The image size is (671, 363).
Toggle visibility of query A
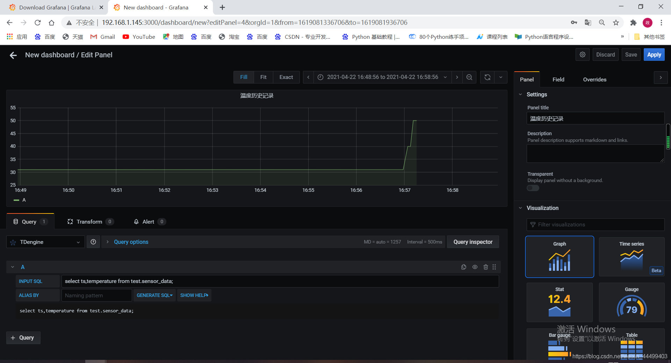pyautogui.click(x=475, y=267)
